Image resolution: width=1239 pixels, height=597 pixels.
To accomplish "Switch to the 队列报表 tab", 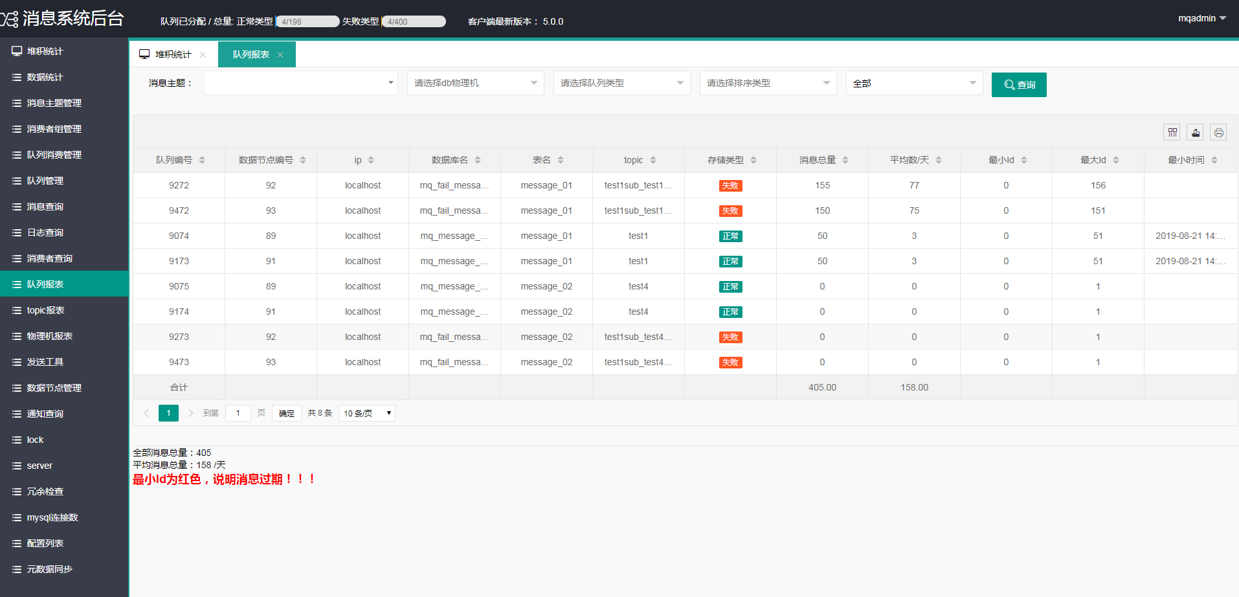I will 257,54.
